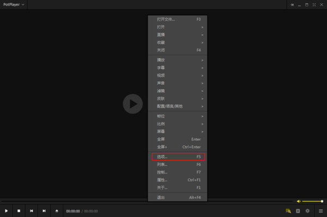Expand the 直播 submenu
The width and height of the screenshot is (327, 217).
click(x=178, y=35)
